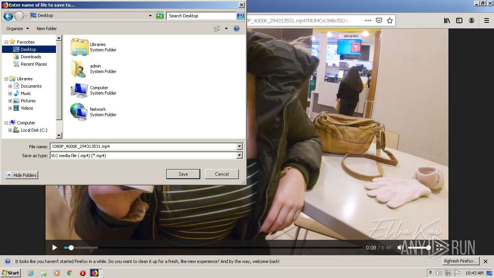Close the Firefox refresh notification bar
The width and height of the screenshot is (494, 278).
(486, 261)
